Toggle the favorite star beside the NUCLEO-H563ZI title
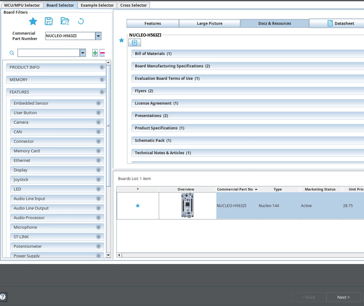 click(122, 40)
